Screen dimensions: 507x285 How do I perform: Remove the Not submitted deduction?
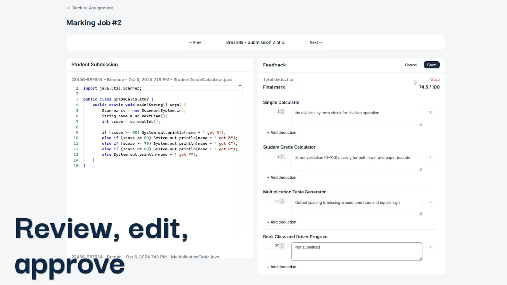430,247
